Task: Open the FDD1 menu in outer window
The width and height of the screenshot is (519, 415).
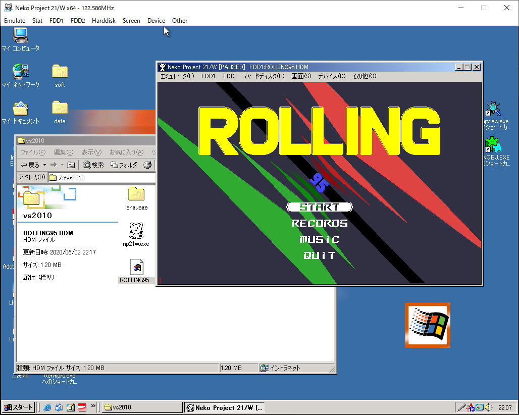Action: point(56,21)
